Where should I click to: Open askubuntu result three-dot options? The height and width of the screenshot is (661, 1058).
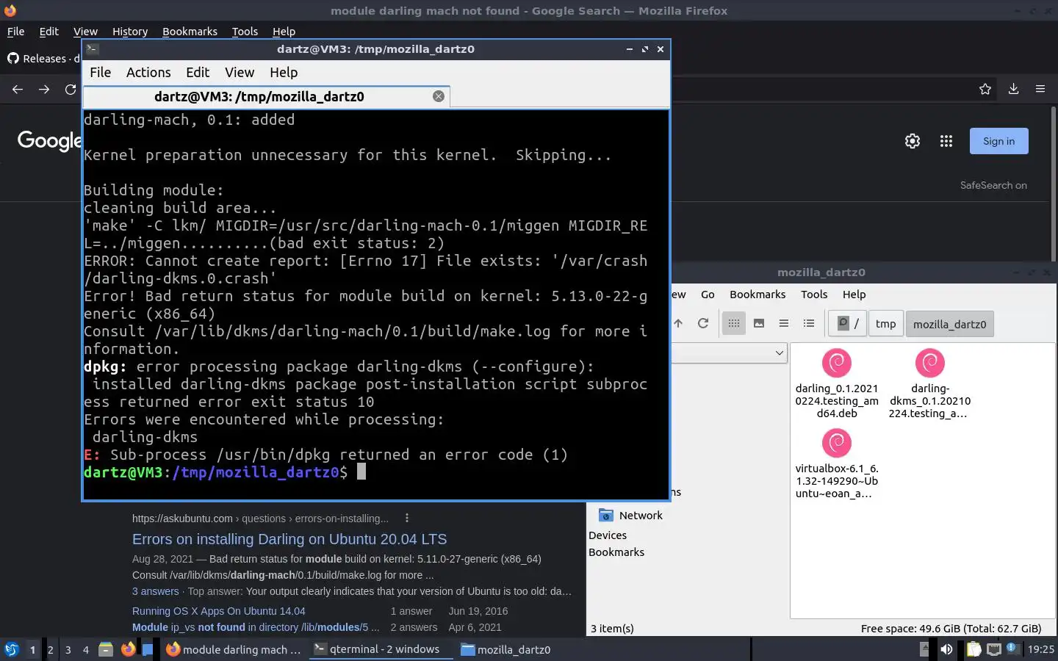406,518
